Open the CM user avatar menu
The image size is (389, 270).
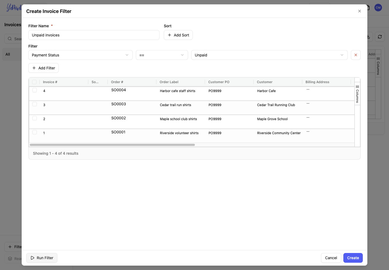click(x=378, y=8)
